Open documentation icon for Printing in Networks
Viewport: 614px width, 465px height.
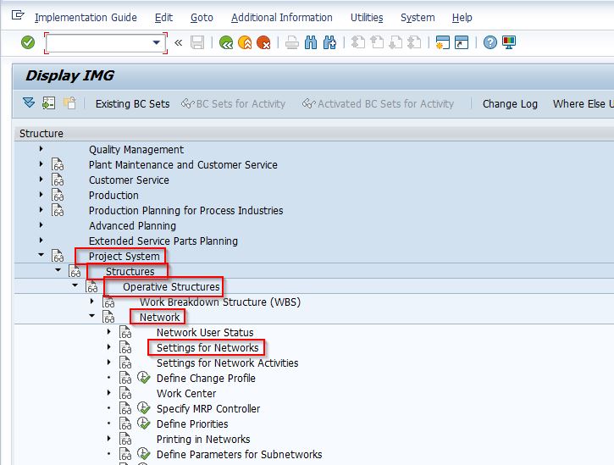coord(125,439)
